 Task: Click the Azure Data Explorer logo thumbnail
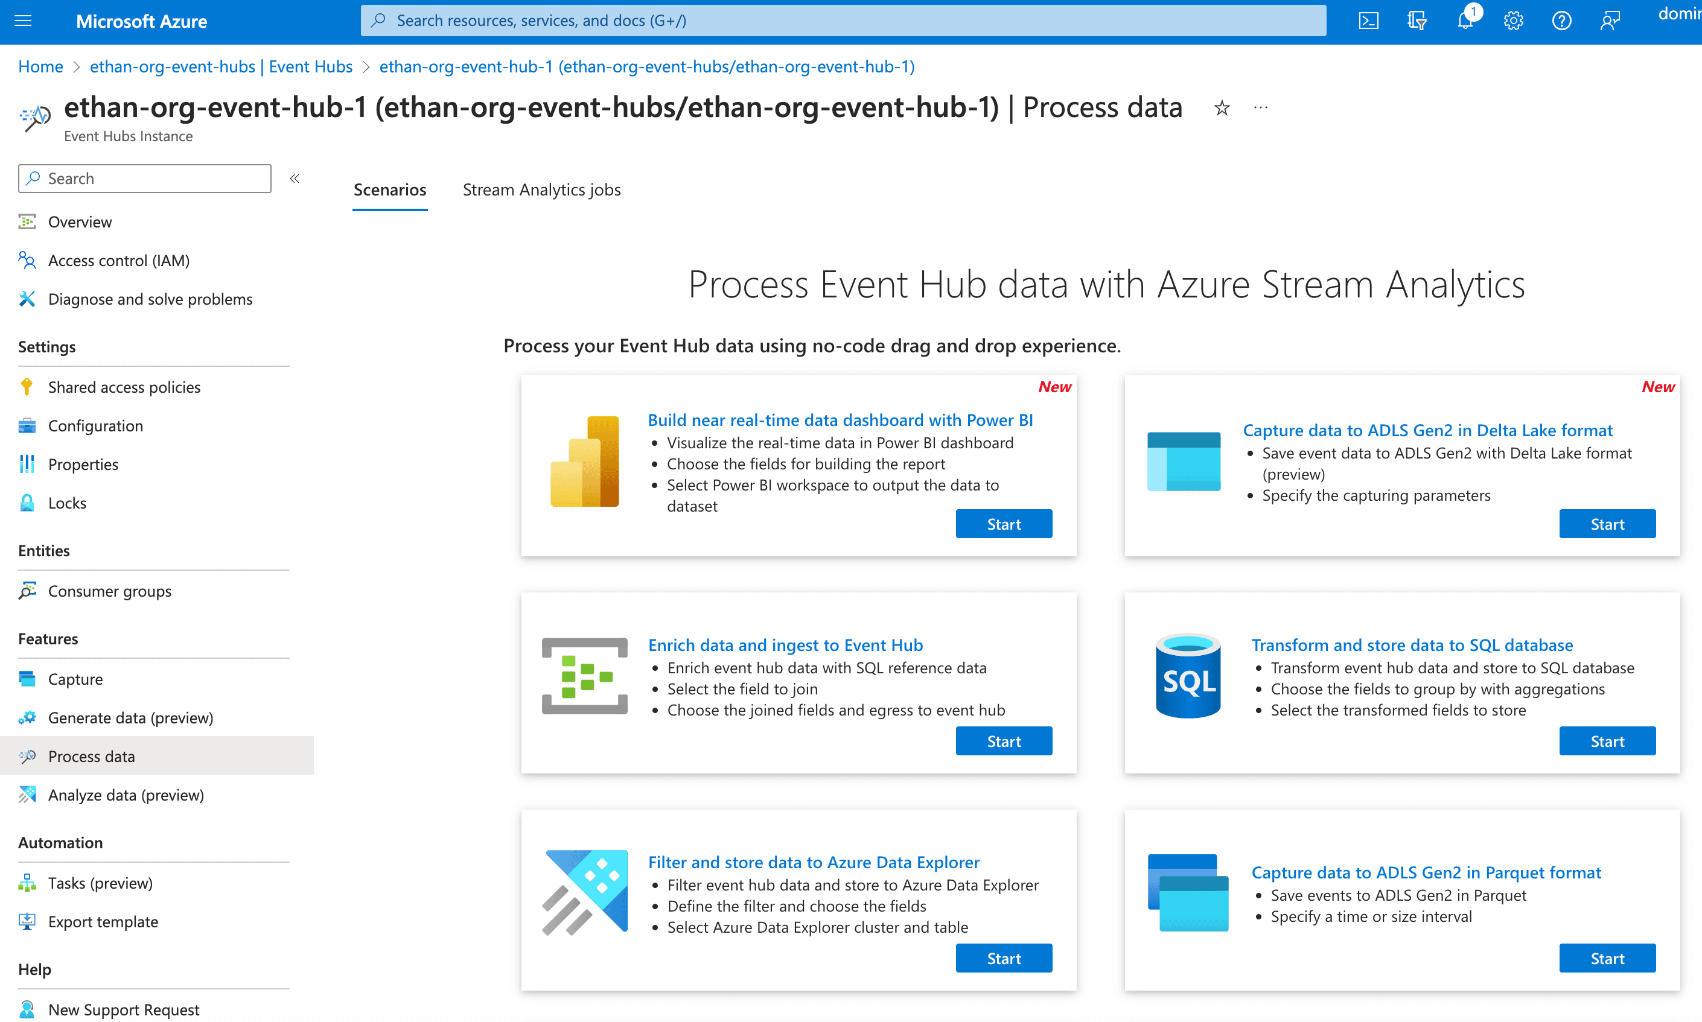[x=584, y=892]
